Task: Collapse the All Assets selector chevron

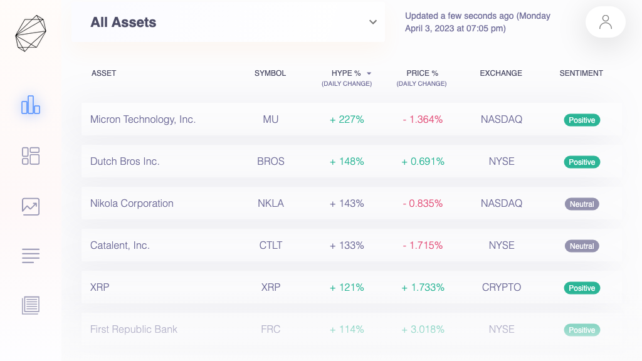Action: 373,21
